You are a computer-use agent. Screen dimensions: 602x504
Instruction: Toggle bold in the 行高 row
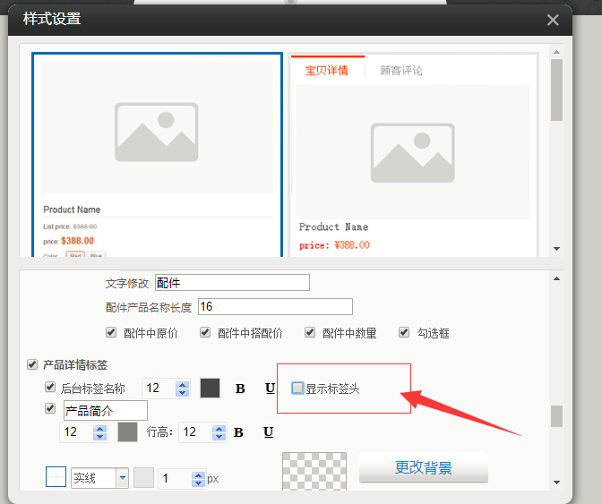239,432
